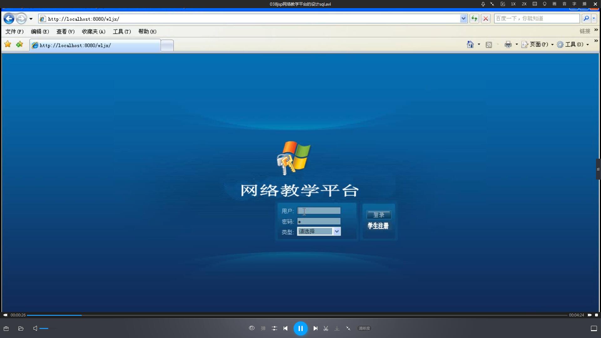601x338 pixels.
Task: Open the recent pages dropdown arrow
Action: pos(31,19)
